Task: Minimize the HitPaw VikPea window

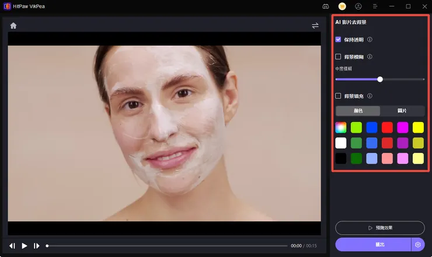Action: click(x=392, y=6)
